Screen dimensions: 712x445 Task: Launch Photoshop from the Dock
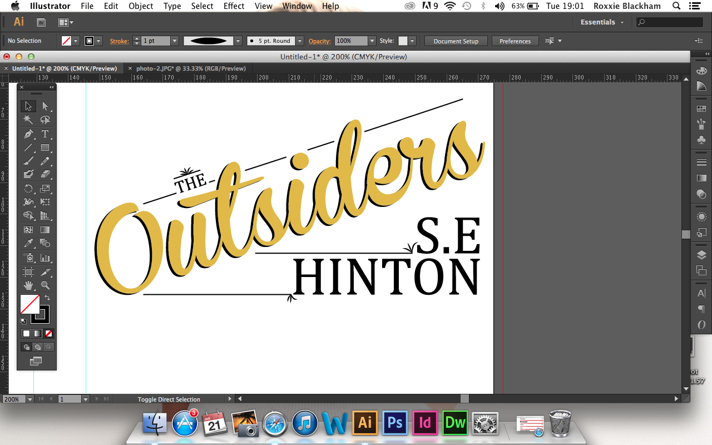click(395, 423)
